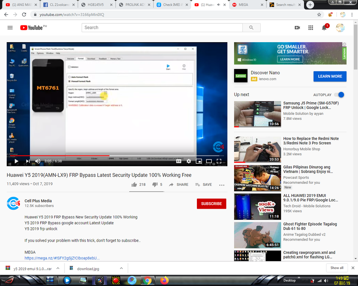Click the search magnifier button
Image resolution: width=358 pixels, height=286 pixels.
tap(251, 28)
